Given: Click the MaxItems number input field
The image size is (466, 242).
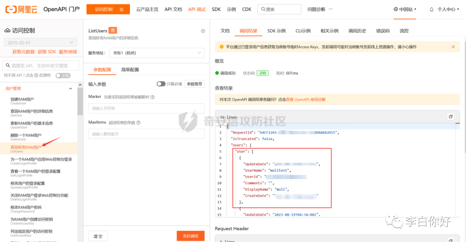Looking at the screenshot, I should (x=146, y=134).
